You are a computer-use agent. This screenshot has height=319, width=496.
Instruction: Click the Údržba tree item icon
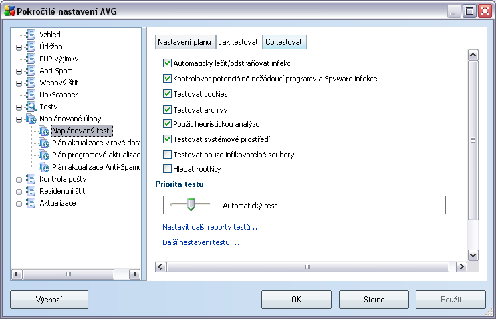pos(31,47)
